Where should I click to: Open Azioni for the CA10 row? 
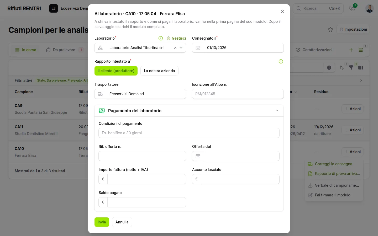click(353, 152)
